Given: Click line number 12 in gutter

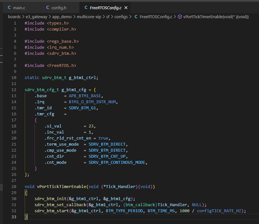Looking at the screenshot, I should (x=14, y=90).
